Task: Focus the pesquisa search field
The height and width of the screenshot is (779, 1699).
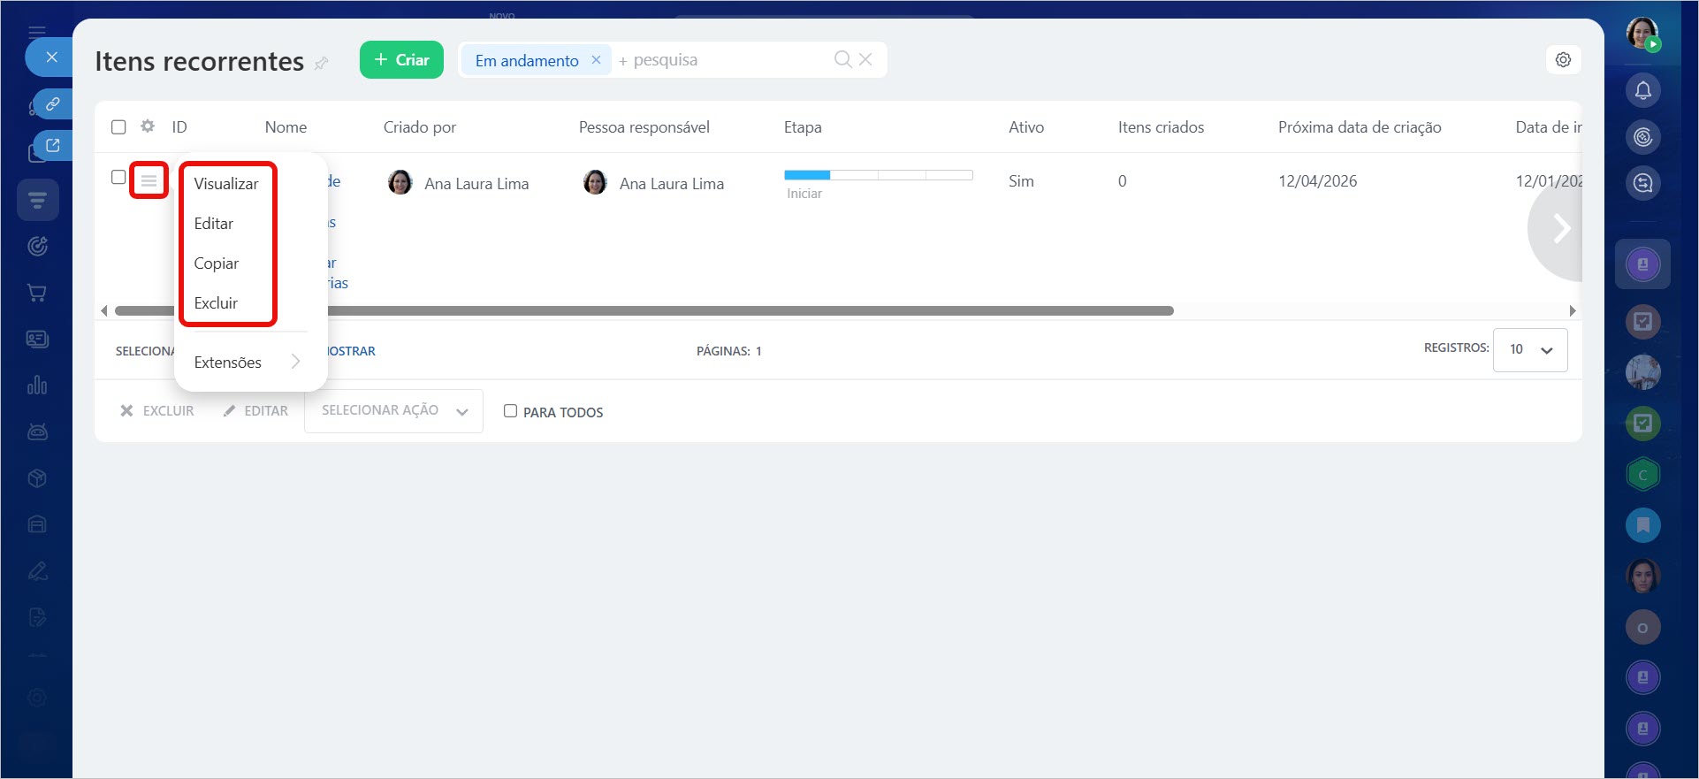Action: tap(725, 60)
